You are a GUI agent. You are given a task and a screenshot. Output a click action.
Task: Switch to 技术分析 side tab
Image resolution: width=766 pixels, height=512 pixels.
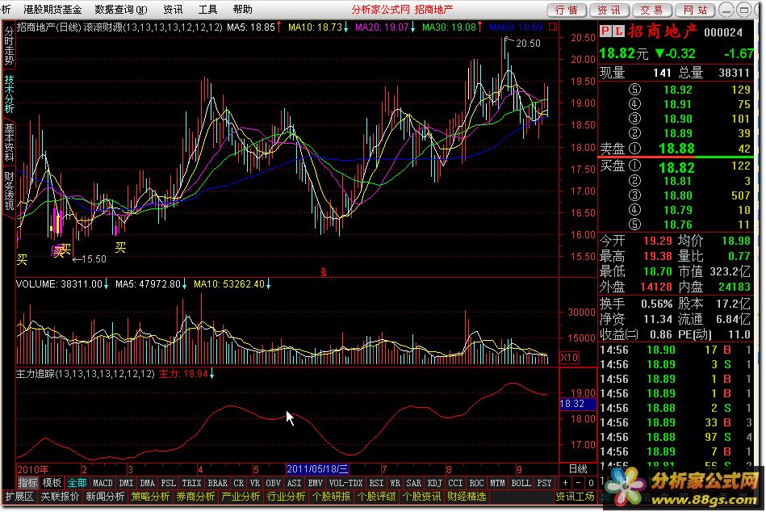coord(9,94)
